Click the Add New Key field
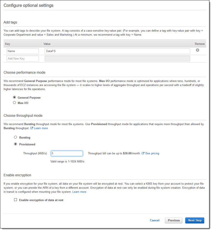The image size is (212, 231). [x=23, y=59]
